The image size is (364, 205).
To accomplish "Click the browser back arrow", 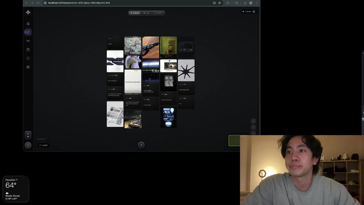I will tap(26, 3).
